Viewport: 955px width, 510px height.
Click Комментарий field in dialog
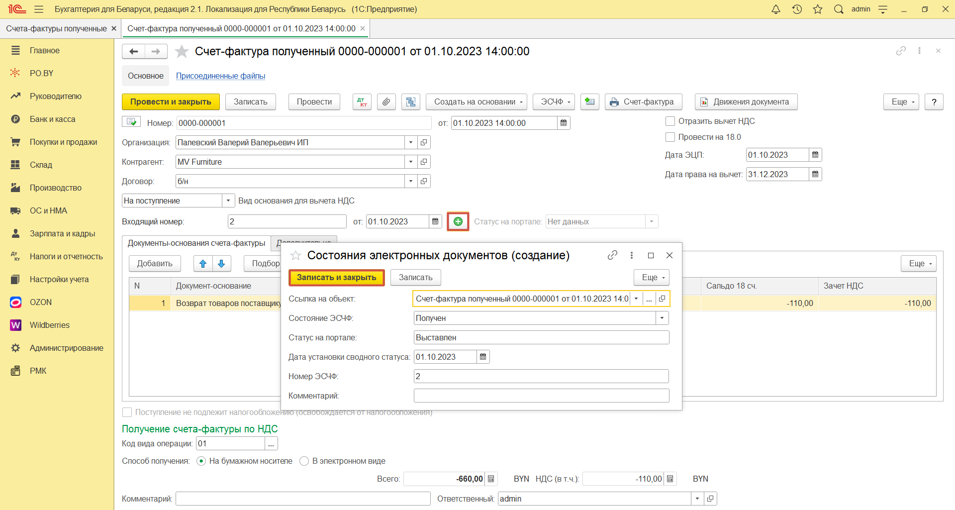tap(541, 396)
